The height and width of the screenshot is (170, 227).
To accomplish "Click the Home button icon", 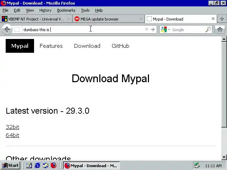I will pyautogui.click(x=220, y=29).
